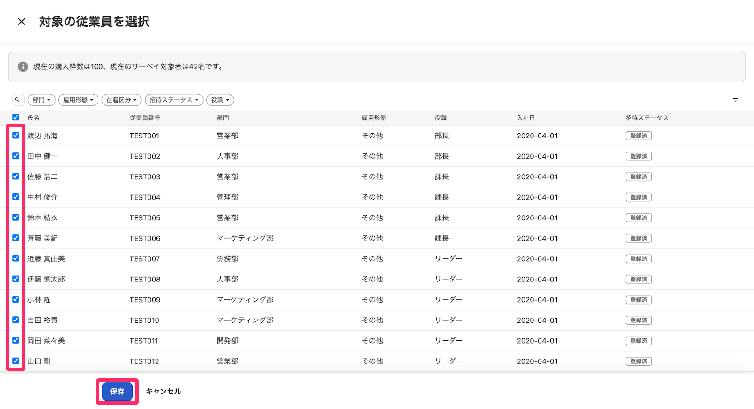Click employee number TEST003
Viewport: 754px width, 409px height.
point(145,177)
